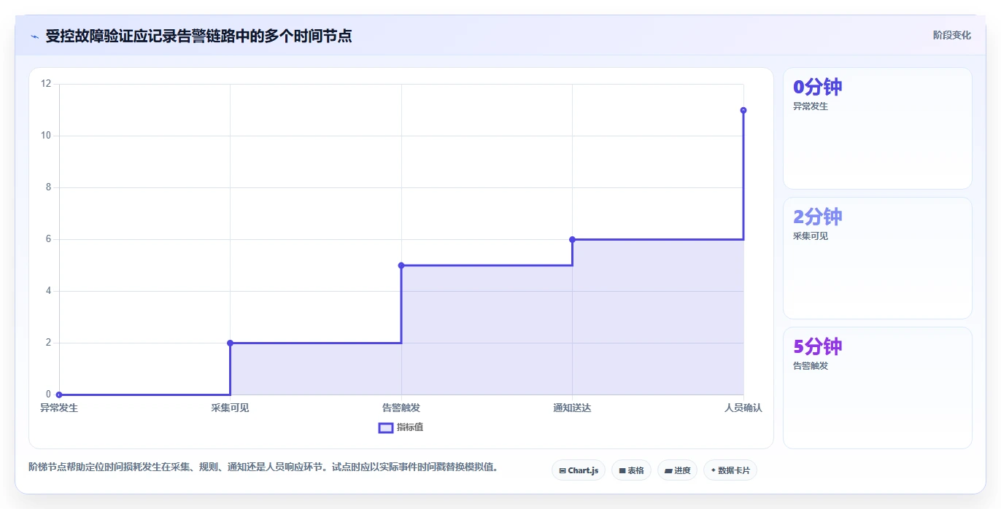Screen dimensions: 1001x509
Task: Open the 5分钟 告警触发 card
Action: click(877, 388)
